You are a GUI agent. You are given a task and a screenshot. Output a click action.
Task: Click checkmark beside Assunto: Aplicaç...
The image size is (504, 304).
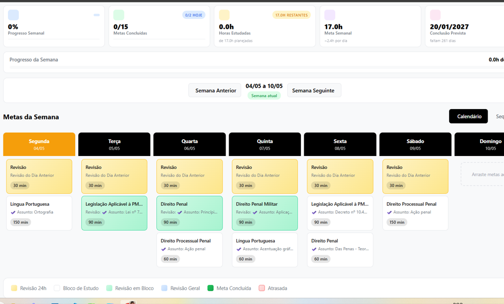254,212
